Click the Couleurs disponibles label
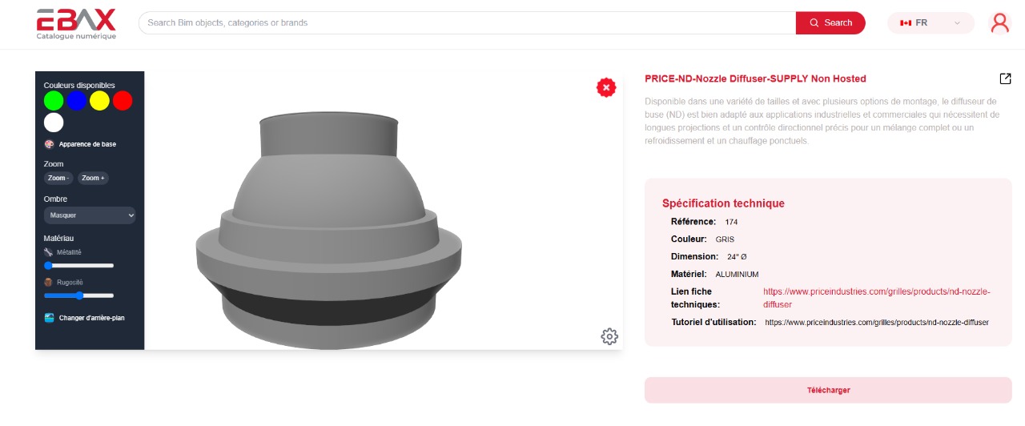Image resolution: width=1025 pixels, height=426 pixels. tap(79, 85)
